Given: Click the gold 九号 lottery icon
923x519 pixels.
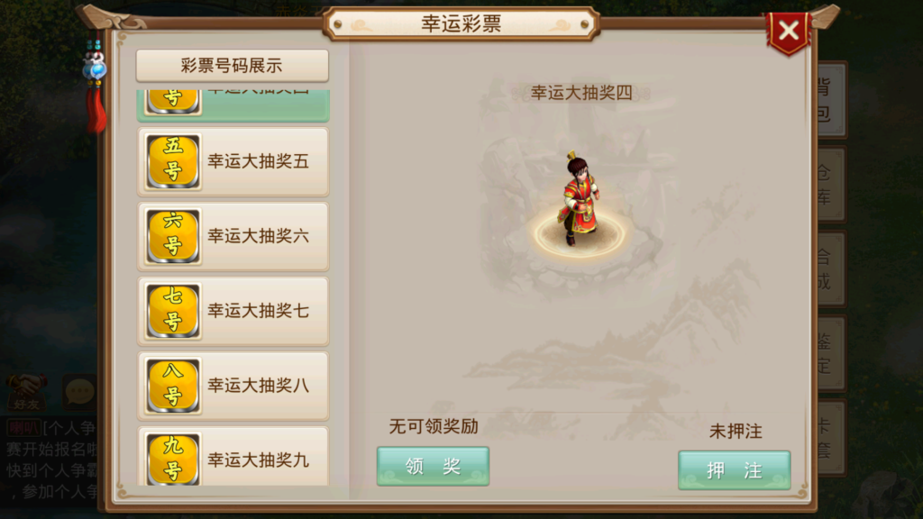Looking at the screenshot, I should pyautogui.click(x=173, y=459).
